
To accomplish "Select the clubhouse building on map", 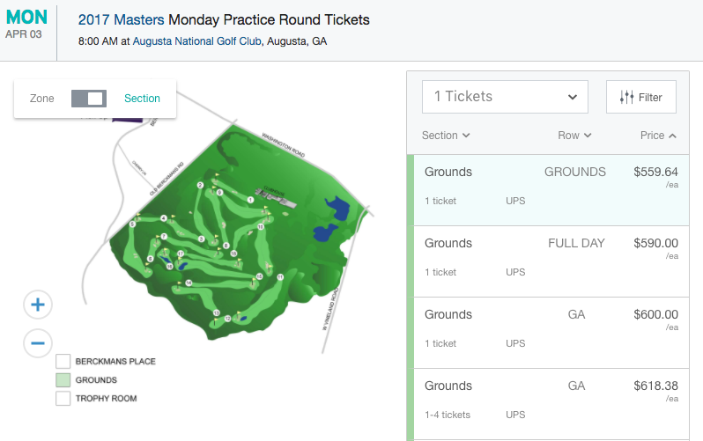I will coord(277,198).
